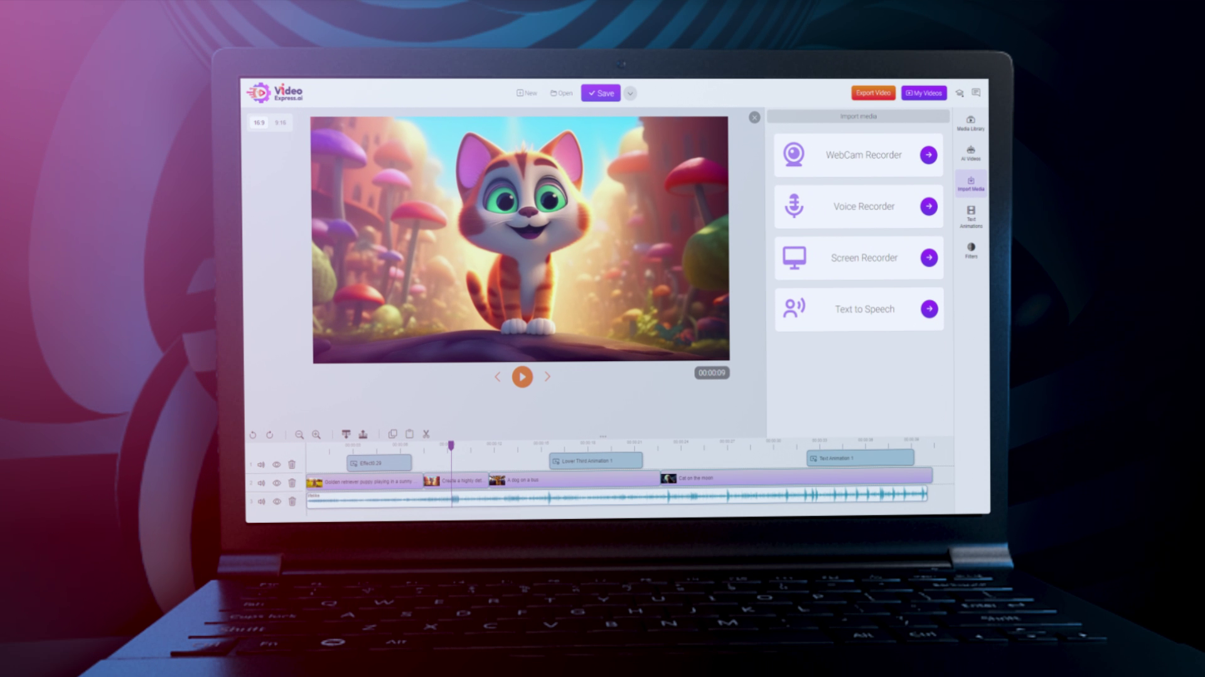This screenshot has height=677, width=1205.
Task: Open the AI Videos sidebar tab
Action: coord(970,153)
